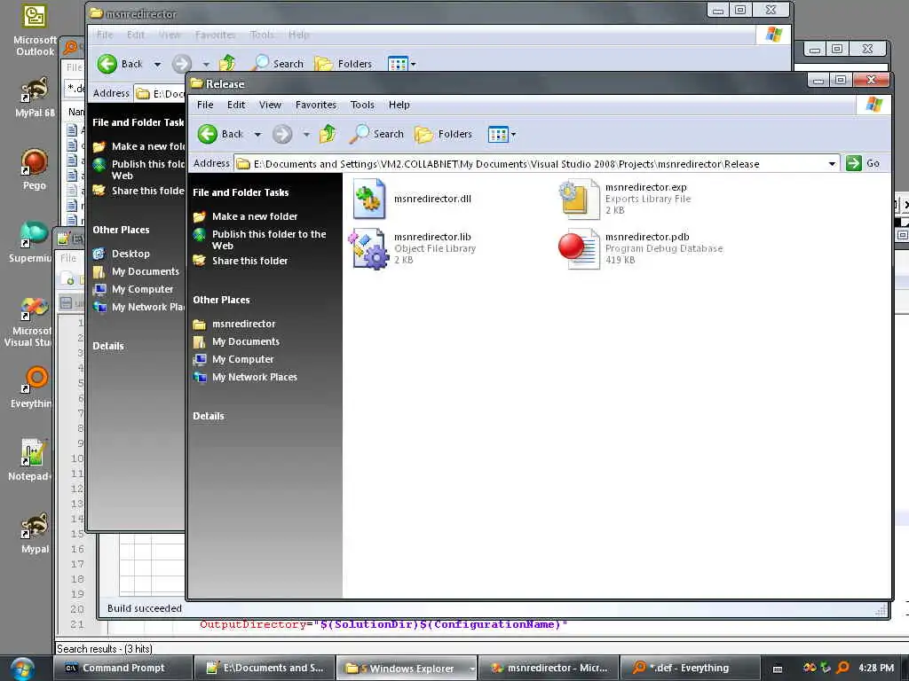Click the 4:28 PM taskbar clock
Viewport: 909px width, 681px height.
[876, 668]
